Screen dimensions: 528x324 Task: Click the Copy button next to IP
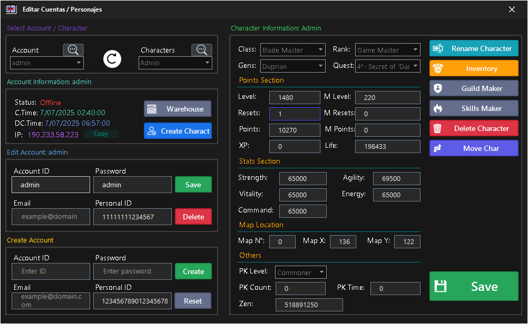click(101, 134)
